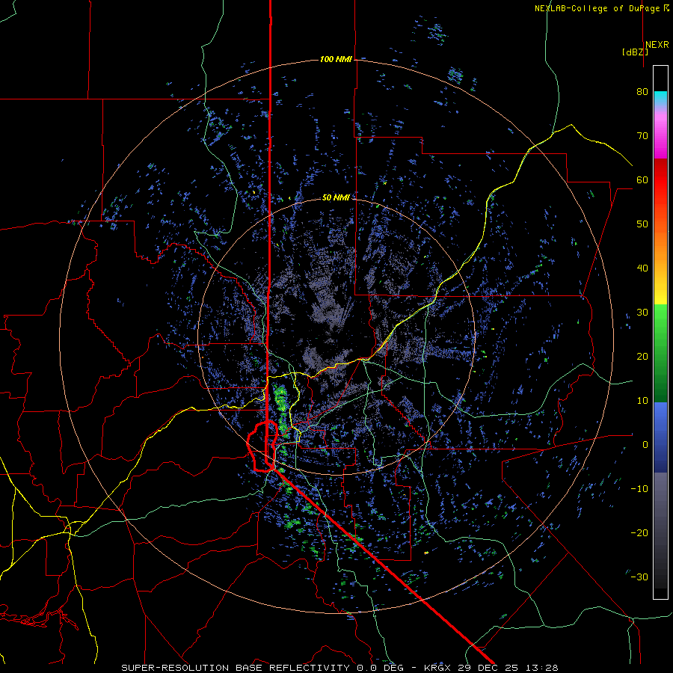Screen dimensions: 673x673
Task: Click the 50 value on dBZ scale
Action: [x=642, y=224]
